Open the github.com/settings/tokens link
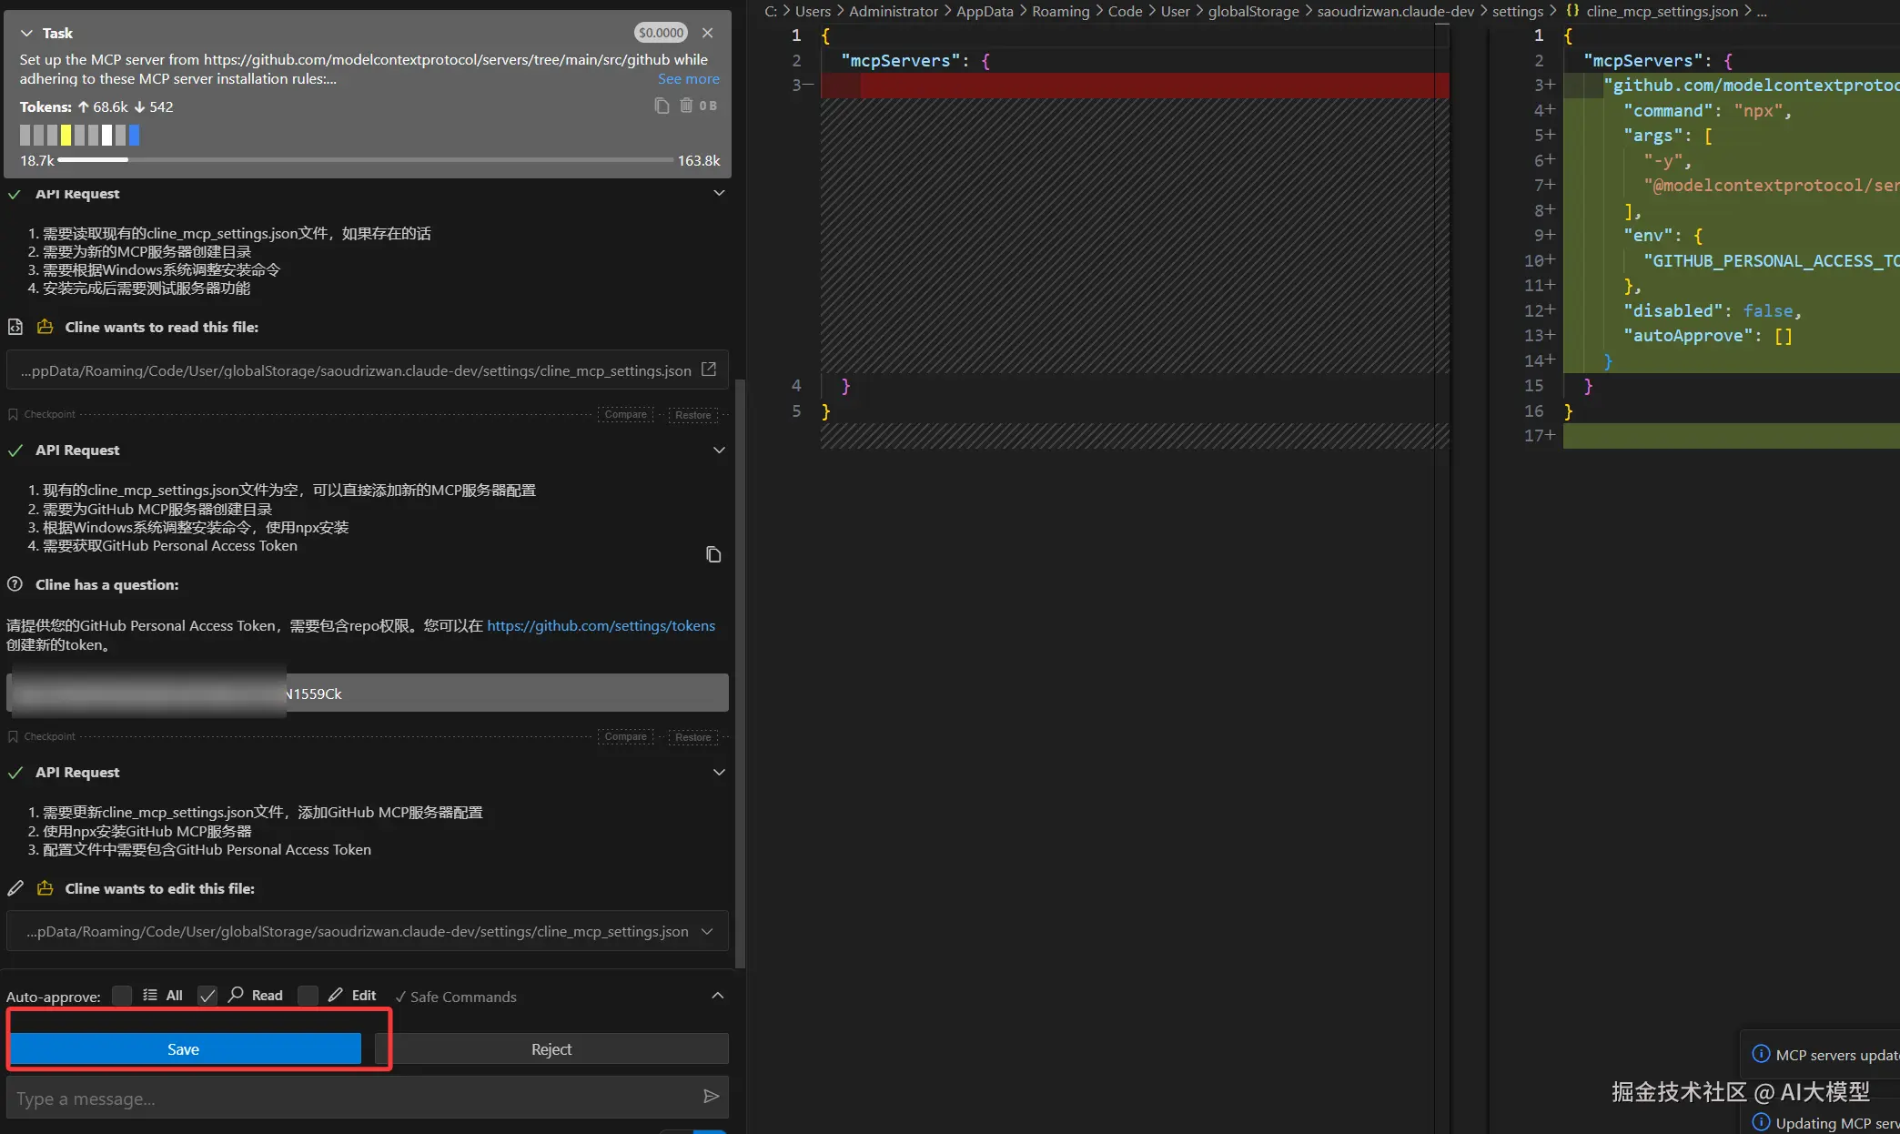1900x1134 pixels. tap(601, 625)
